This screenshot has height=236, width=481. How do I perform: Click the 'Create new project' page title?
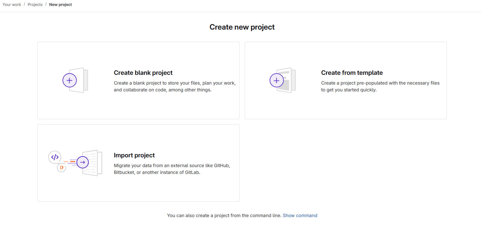coord(242,27)
